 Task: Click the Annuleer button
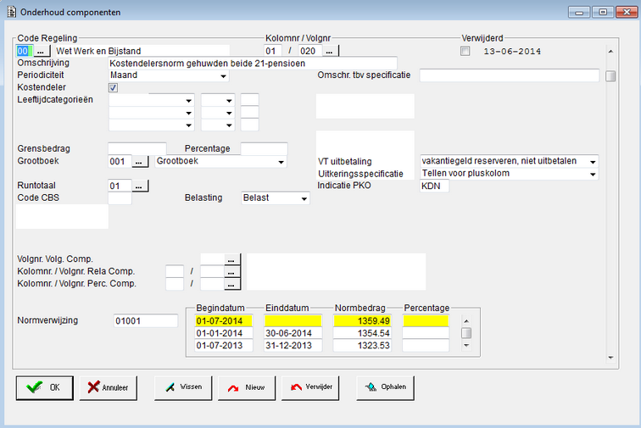(108, 387)
